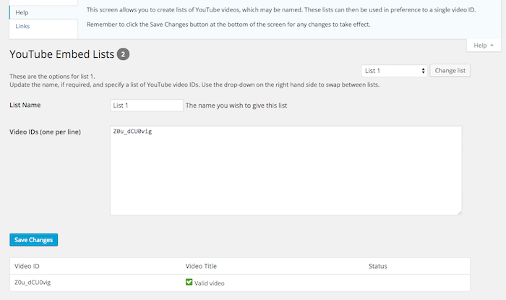Grab the Video IDs textarea resize handle

459,212
